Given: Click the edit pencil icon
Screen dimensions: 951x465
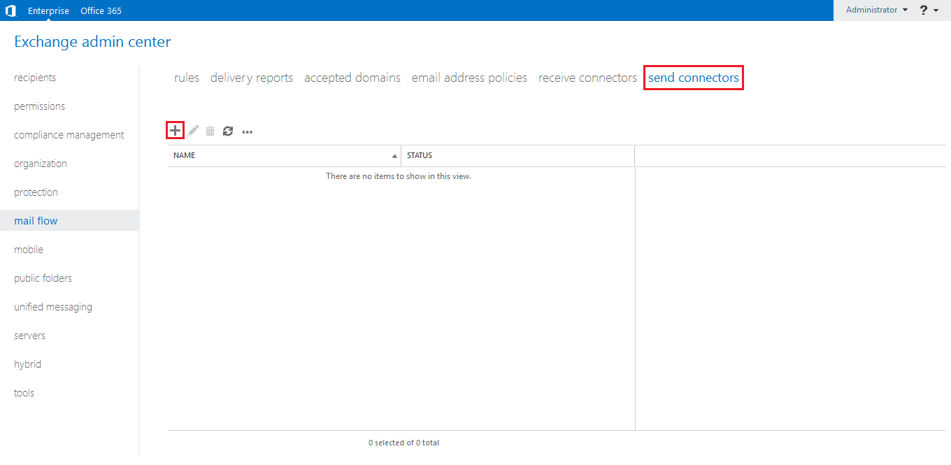Looking at the screenshot, I should 193,131.
